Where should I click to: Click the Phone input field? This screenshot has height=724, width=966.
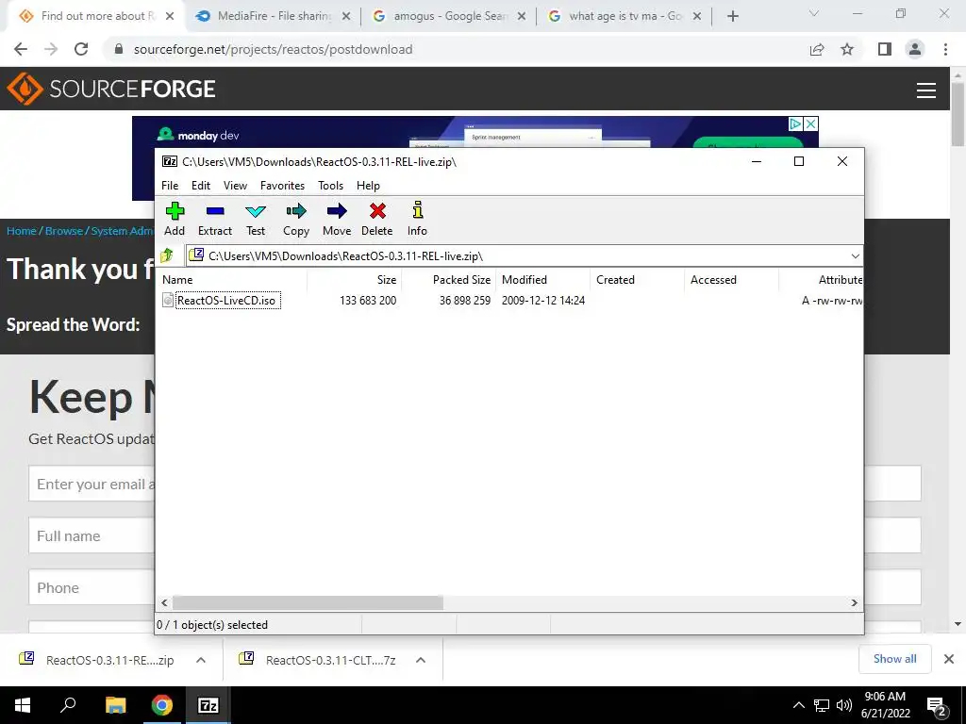point(475,587)
